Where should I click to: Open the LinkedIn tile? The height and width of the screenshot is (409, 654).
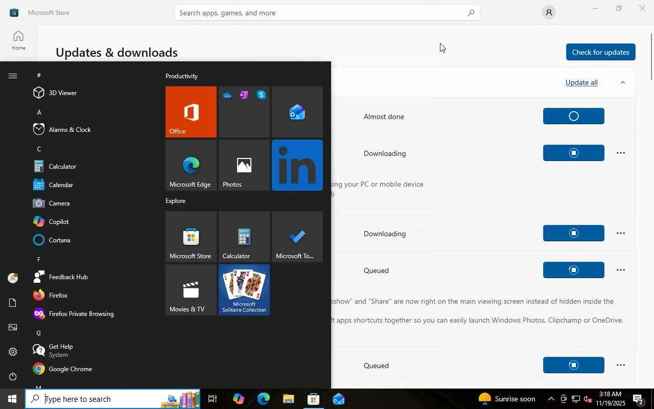(x=297, y=165)
